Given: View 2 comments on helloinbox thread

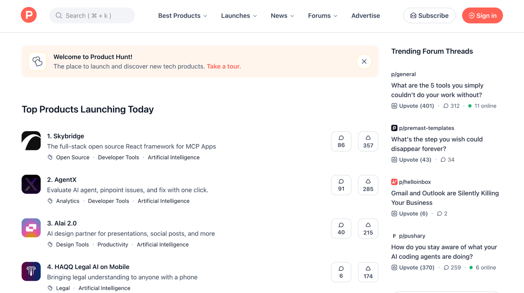Looking at the screenshot, I should click(x=442, y=214).
